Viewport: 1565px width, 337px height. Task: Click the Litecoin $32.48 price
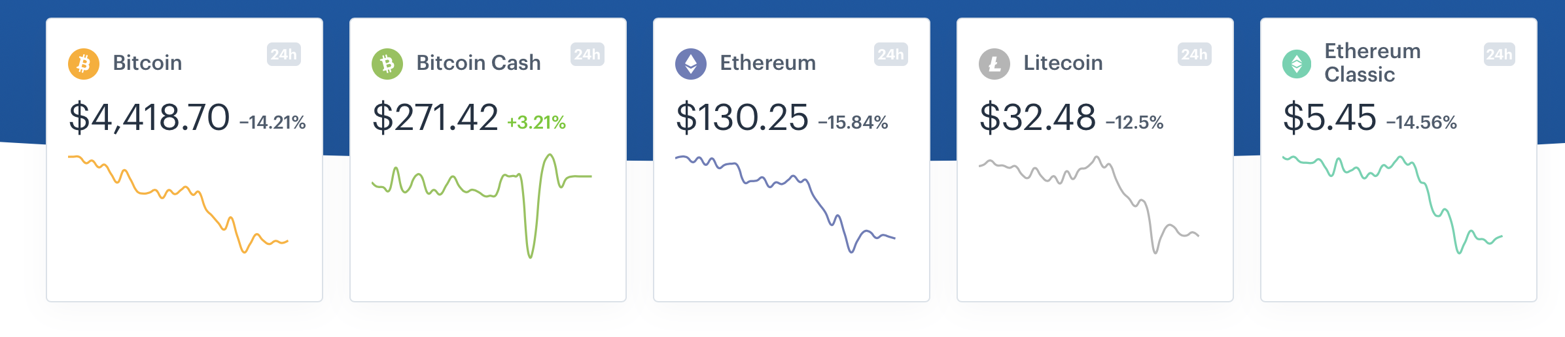tap(1037, 118)
